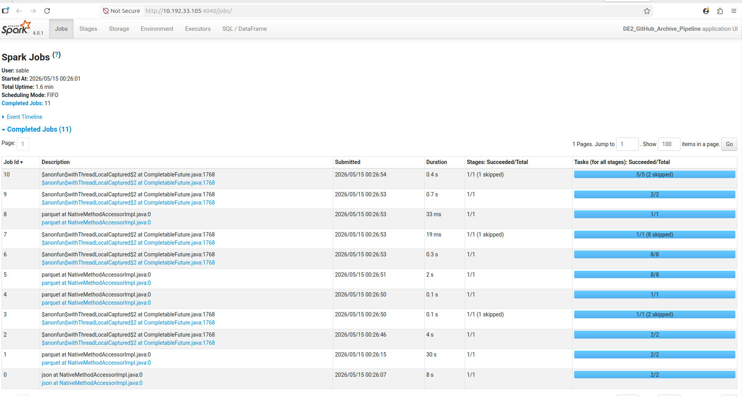Image resolution: width=742 pixels, height=397 pixels.
Task: Sort by Job Id column header
Action: [13, 162]
